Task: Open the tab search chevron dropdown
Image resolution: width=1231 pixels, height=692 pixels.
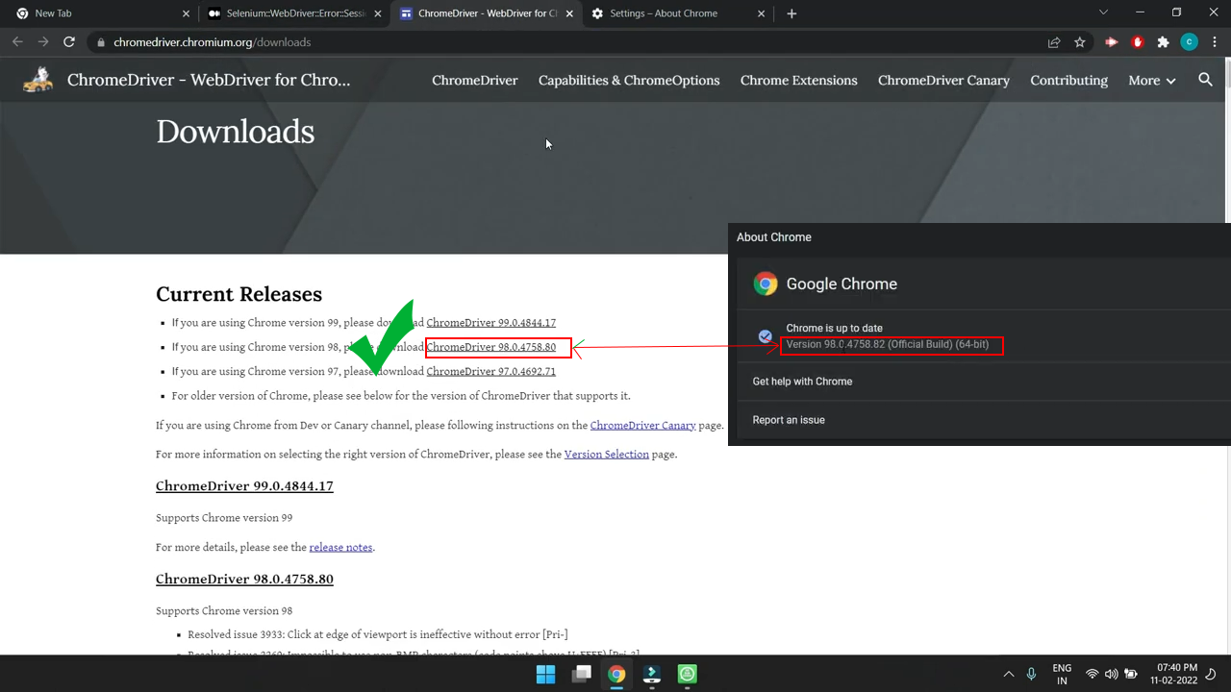Action: [1102, 13]
